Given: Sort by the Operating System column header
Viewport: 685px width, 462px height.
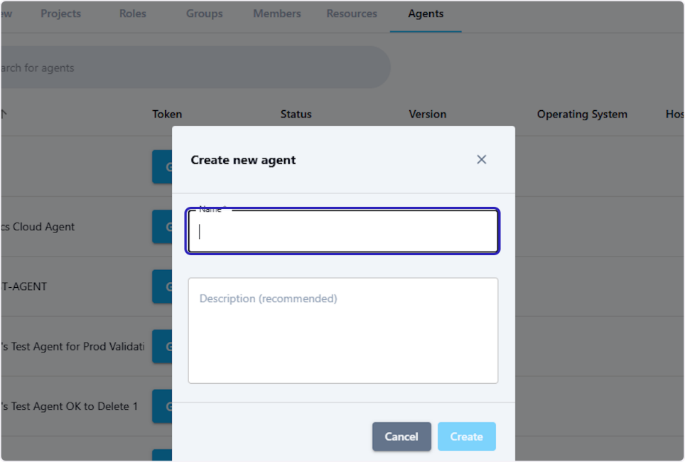Looking at the screenshot, I should (582, 114).
